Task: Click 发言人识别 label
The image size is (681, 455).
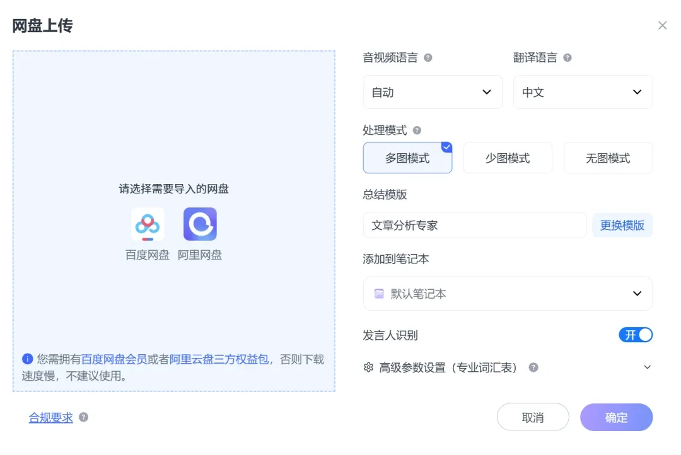Action: pos(390,335)
